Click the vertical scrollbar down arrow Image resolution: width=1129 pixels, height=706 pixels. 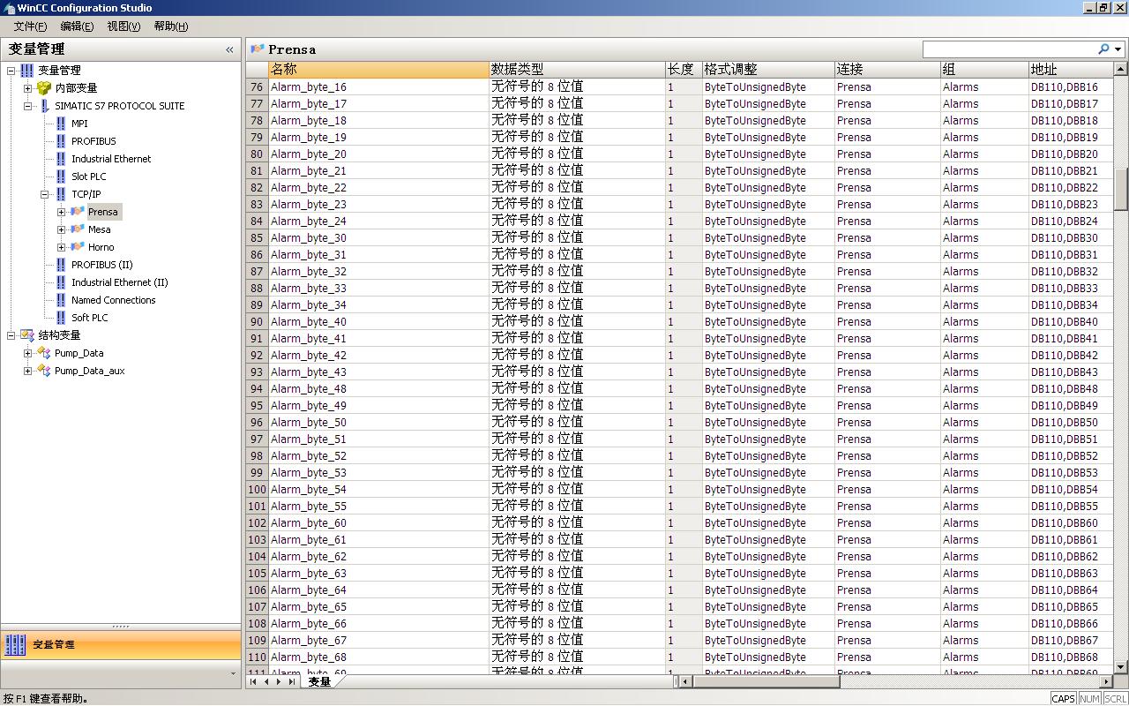click(1121, 668)
